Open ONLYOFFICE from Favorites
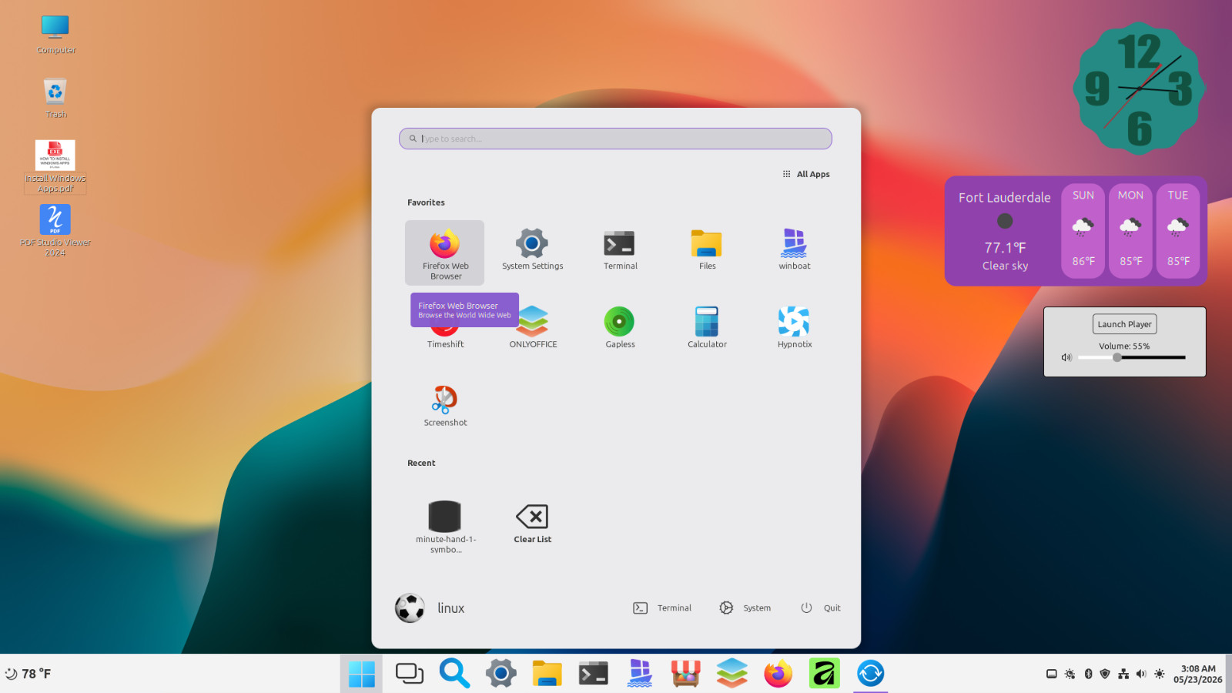The width and height of the screenshot is (1232, 693). [x=533, y=327]
